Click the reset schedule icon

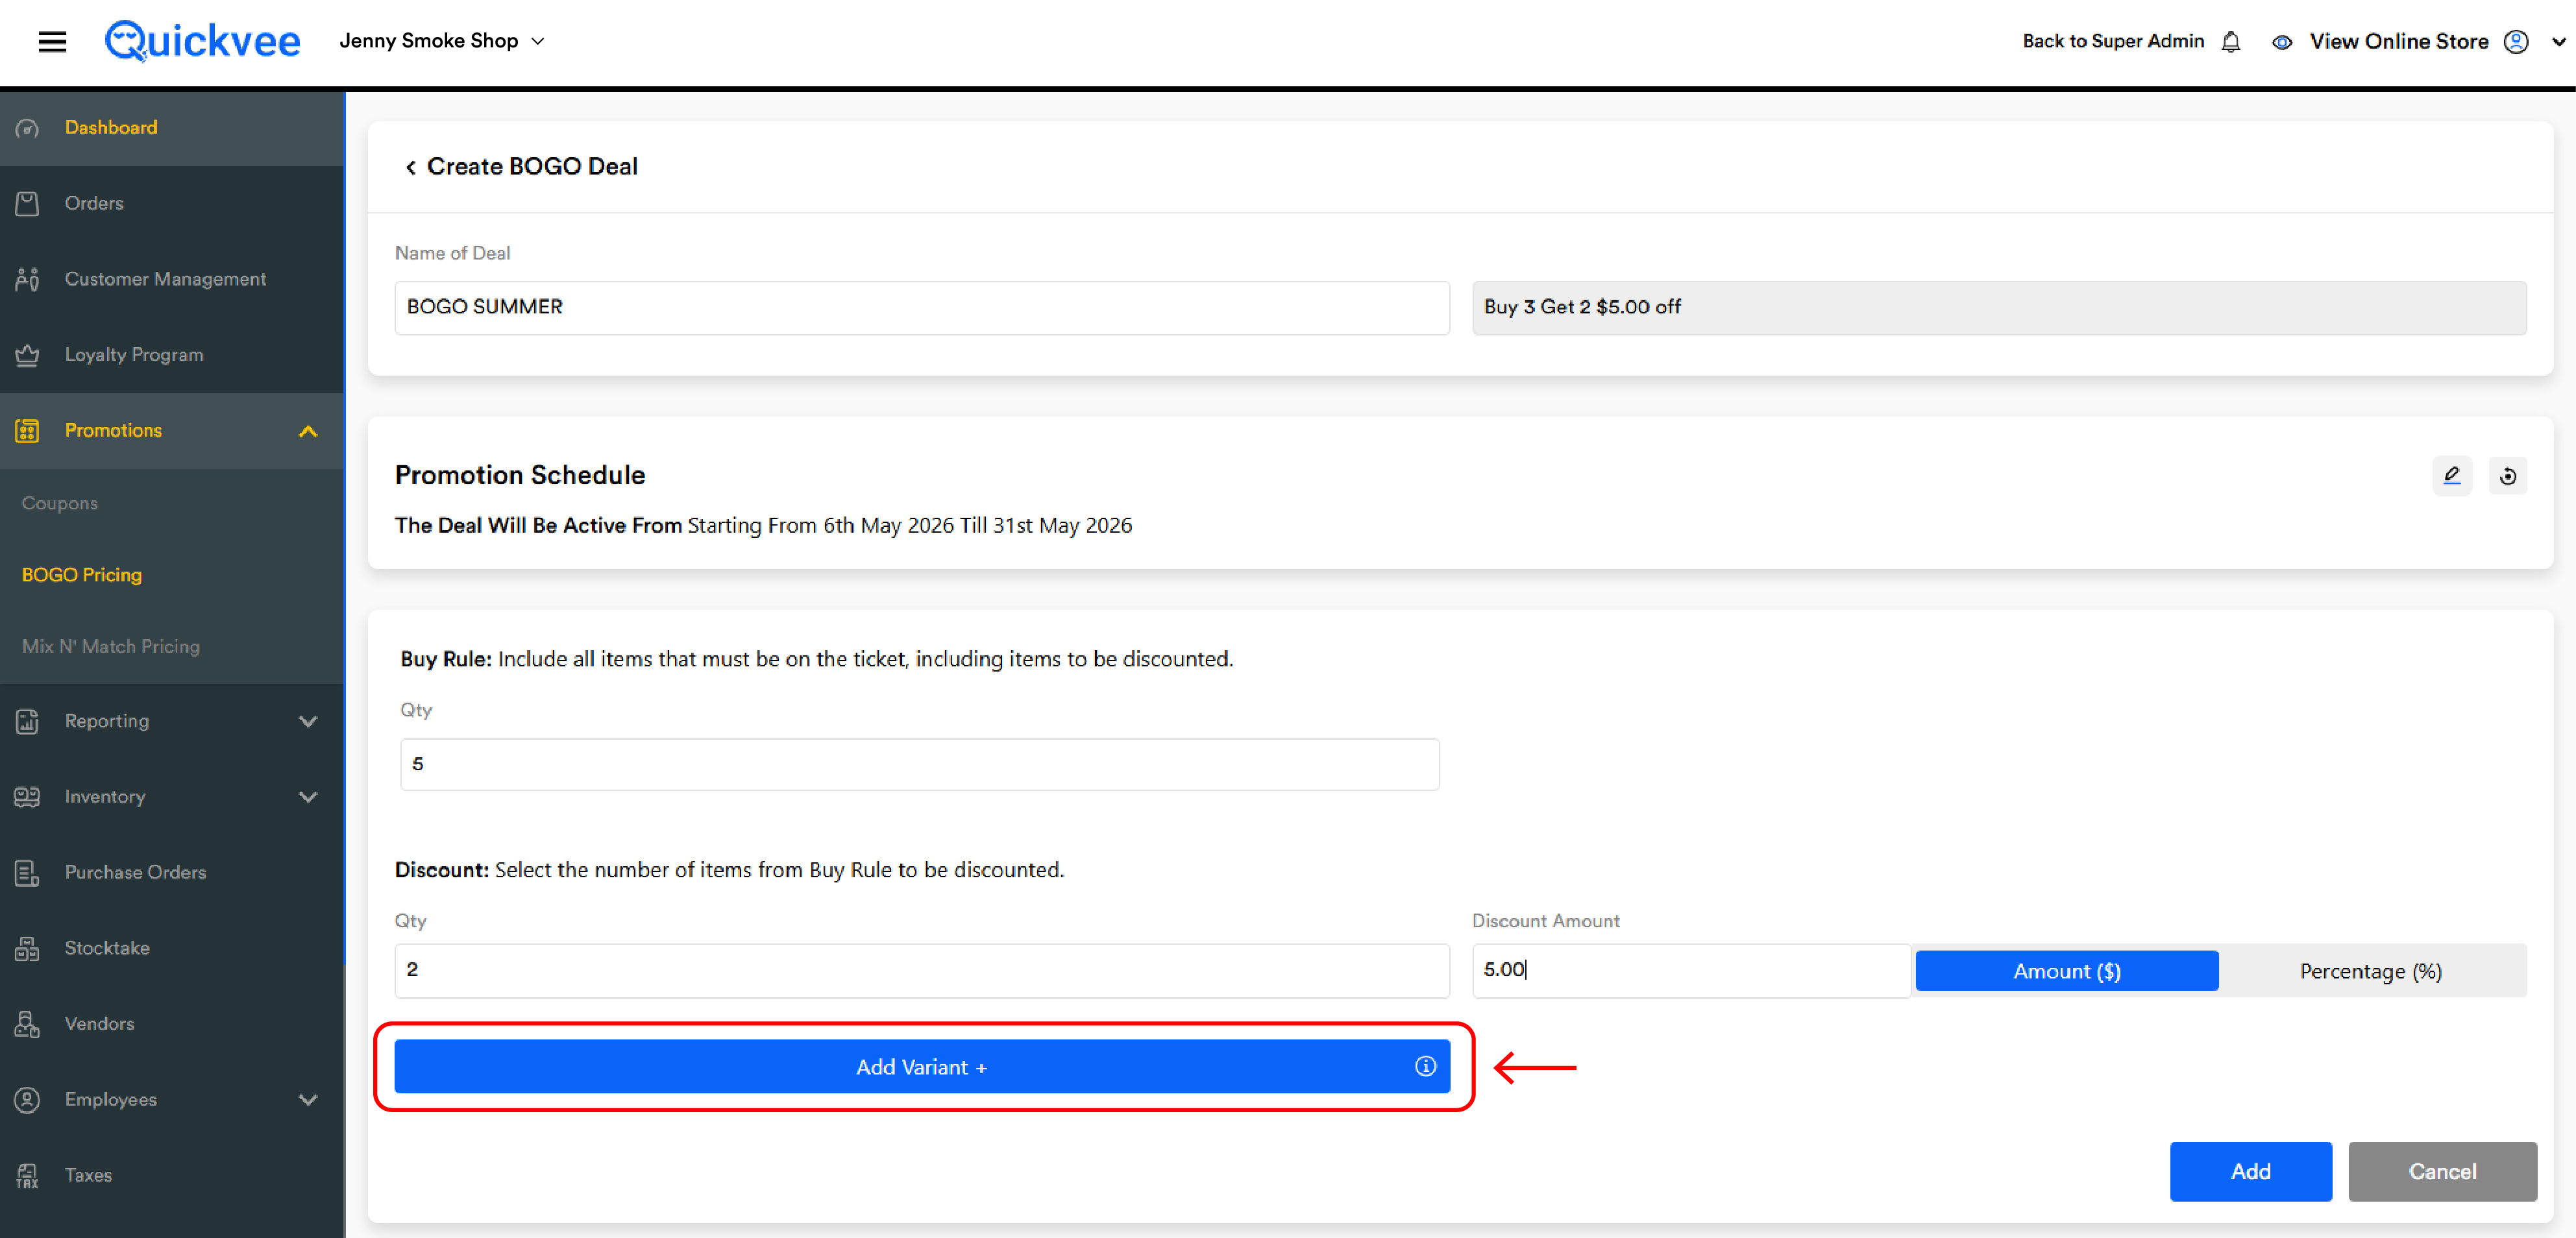point(2508,476)
